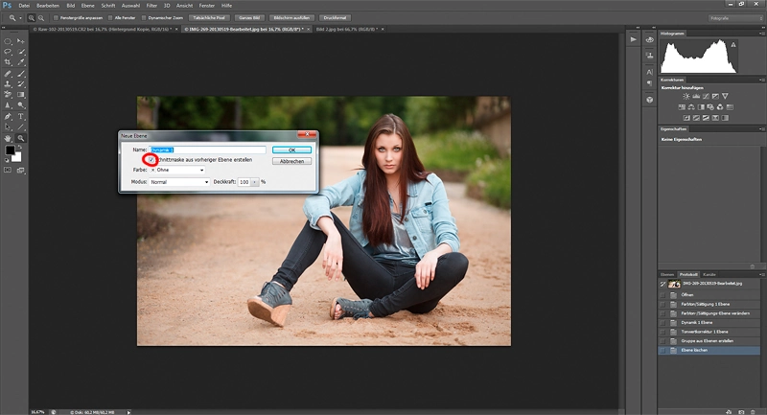Select the Elliptical Marquee tool

pyautogui.click(x=8, y=41)
